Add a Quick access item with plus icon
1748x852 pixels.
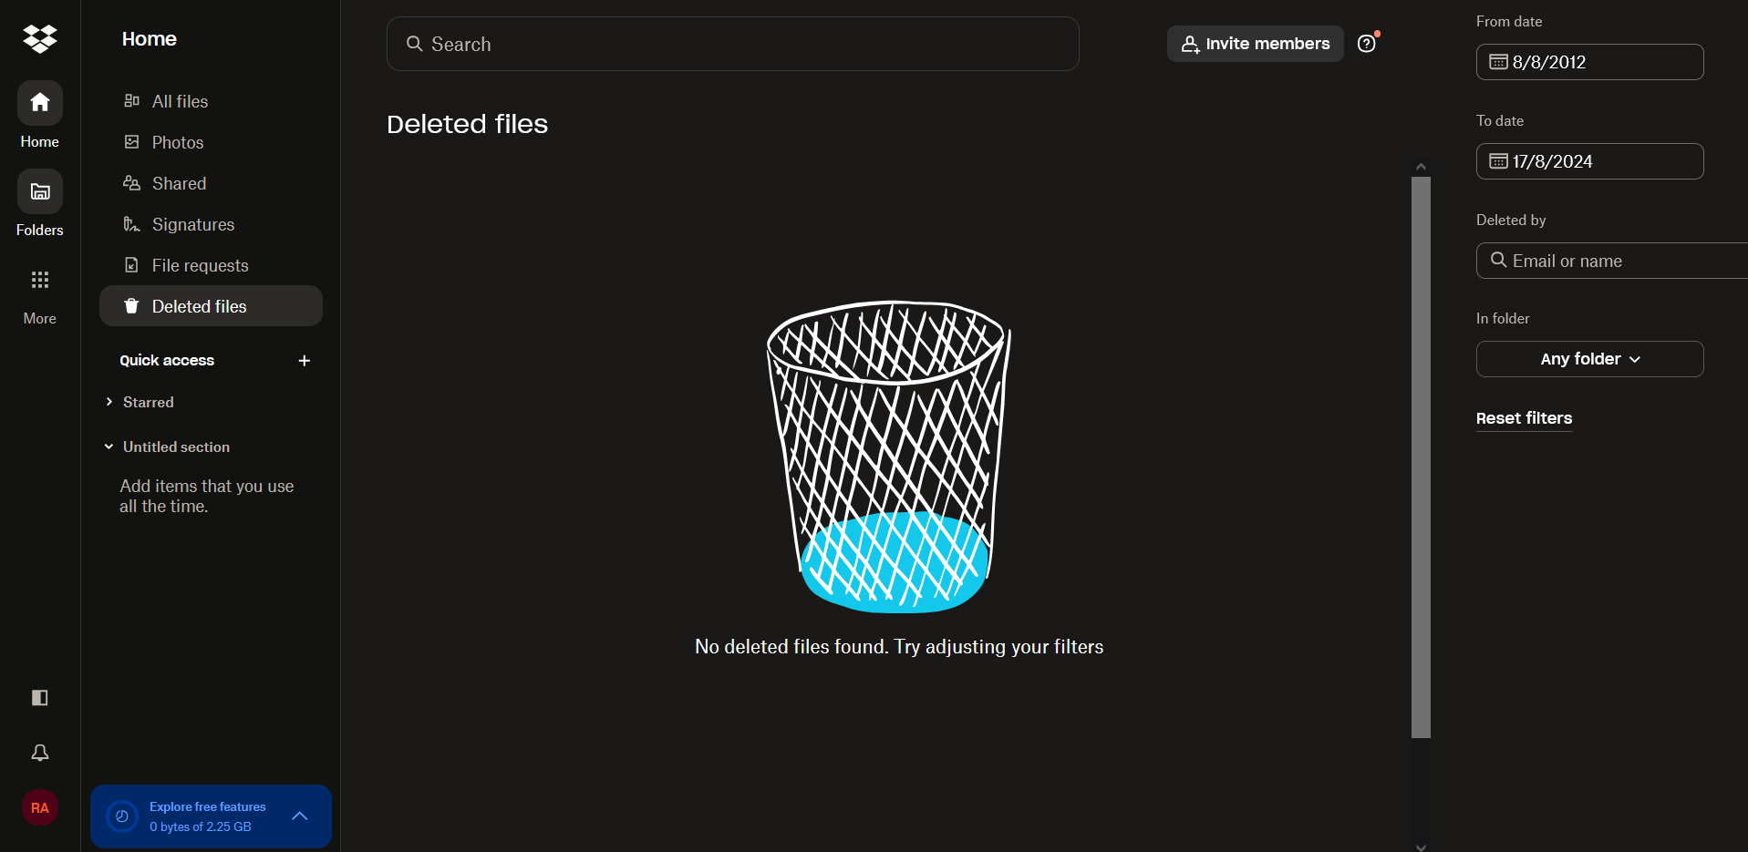coord(305,361)
